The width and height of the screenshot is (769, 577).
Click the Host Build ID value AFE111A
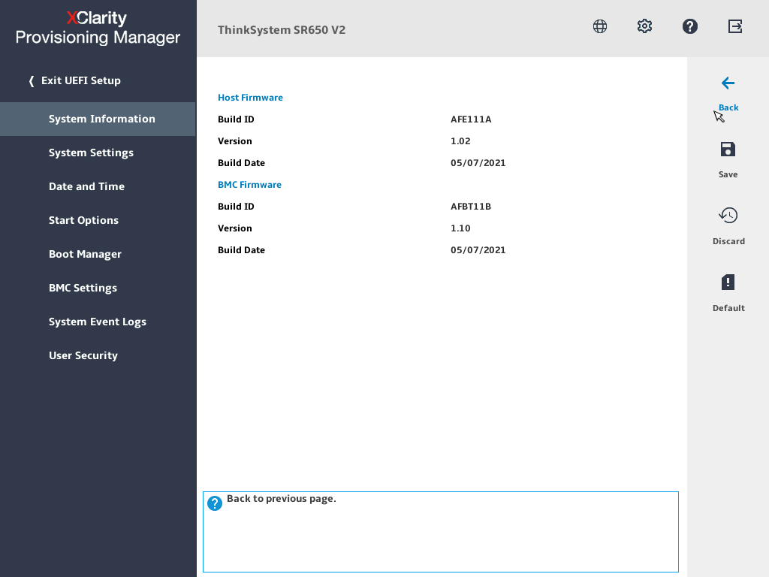(x=471, y=119)
